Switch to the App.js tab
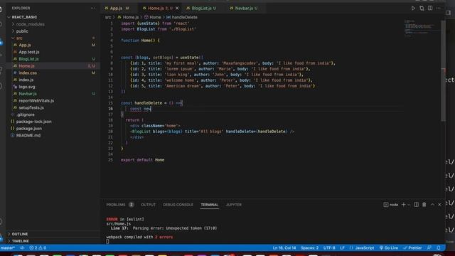The width and height of the screenshot is (455, 256). click(117, 8)
